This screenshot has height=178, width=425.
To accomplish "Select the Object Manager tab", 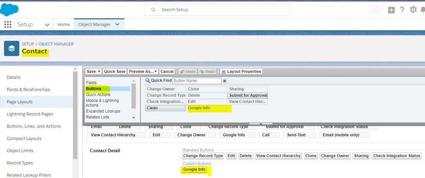I will [94, 25].
